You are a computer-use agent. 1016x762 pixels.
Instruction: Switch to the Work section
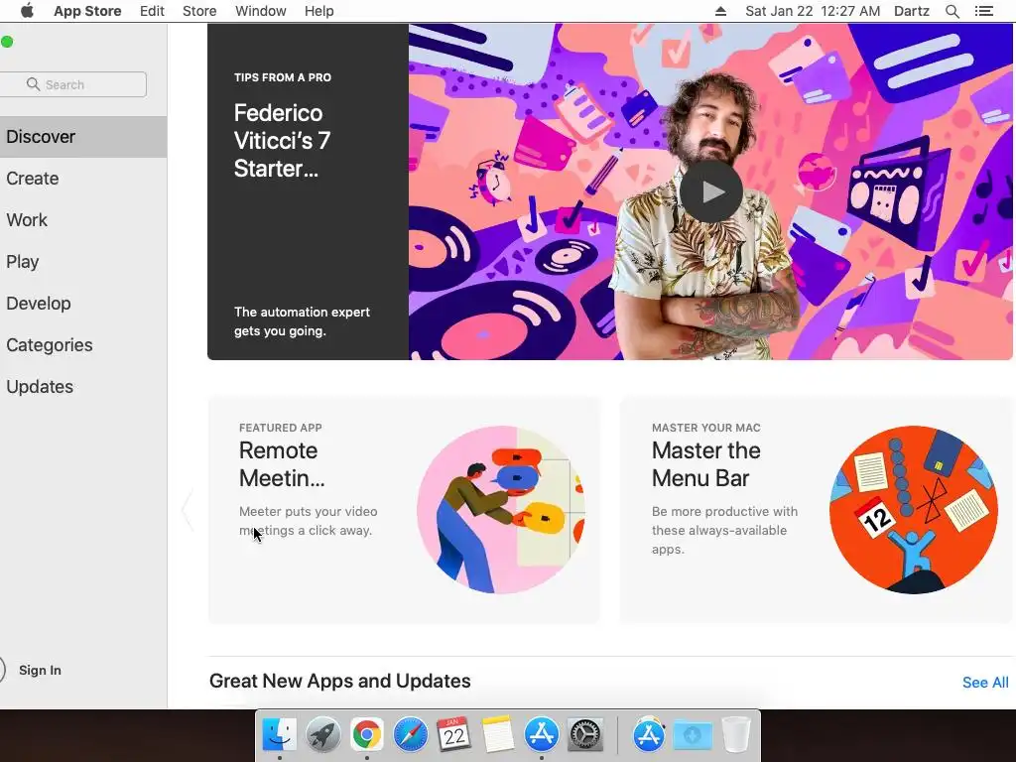[x=83, y=220]
